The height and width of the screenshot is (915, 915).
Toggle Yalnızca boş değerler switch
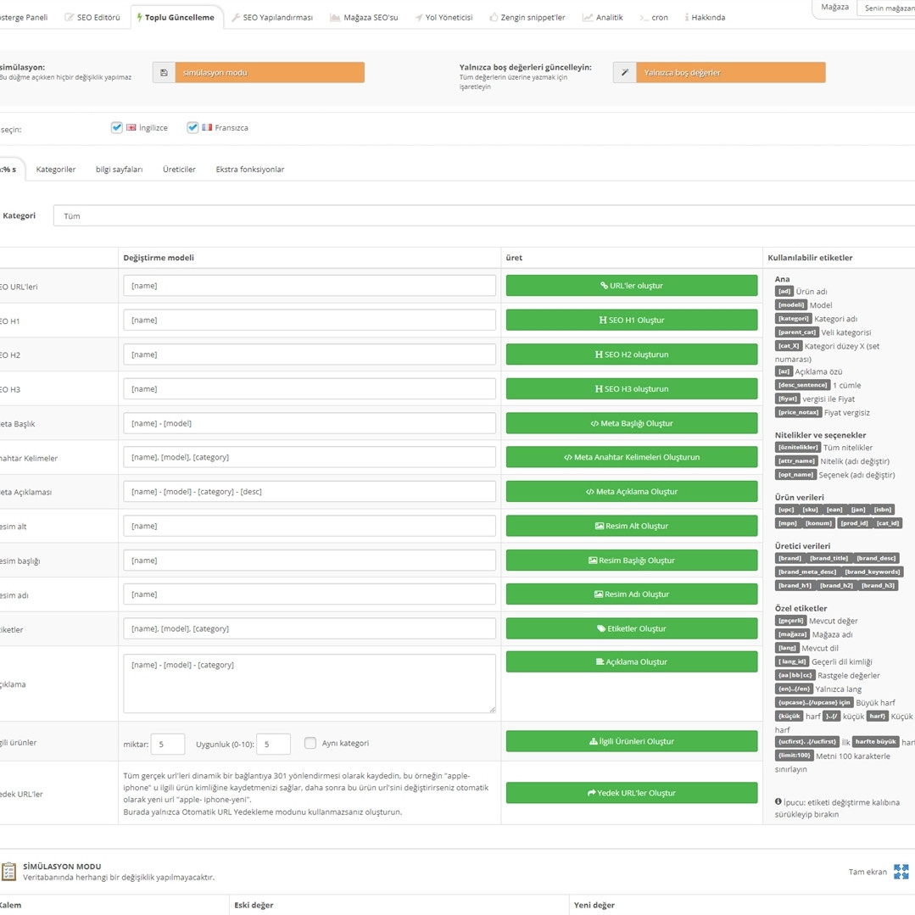(x=731, y=72)
